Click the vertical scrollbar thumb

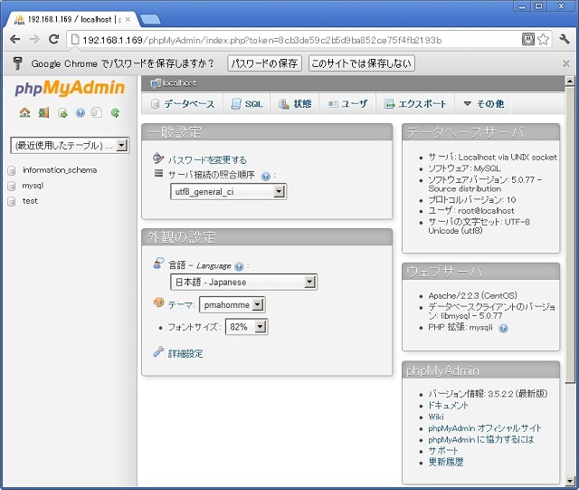click(x=570, y=235)
